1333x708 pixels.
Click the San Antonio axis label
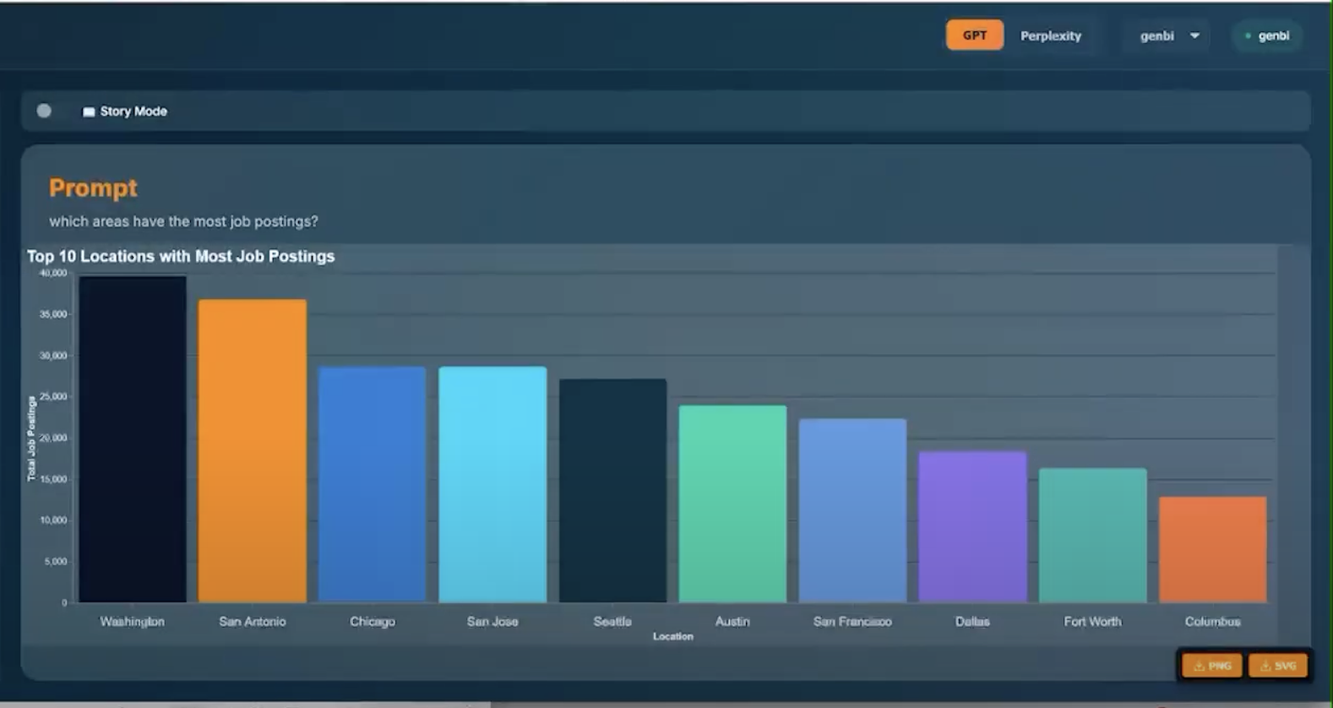[253, 621]
